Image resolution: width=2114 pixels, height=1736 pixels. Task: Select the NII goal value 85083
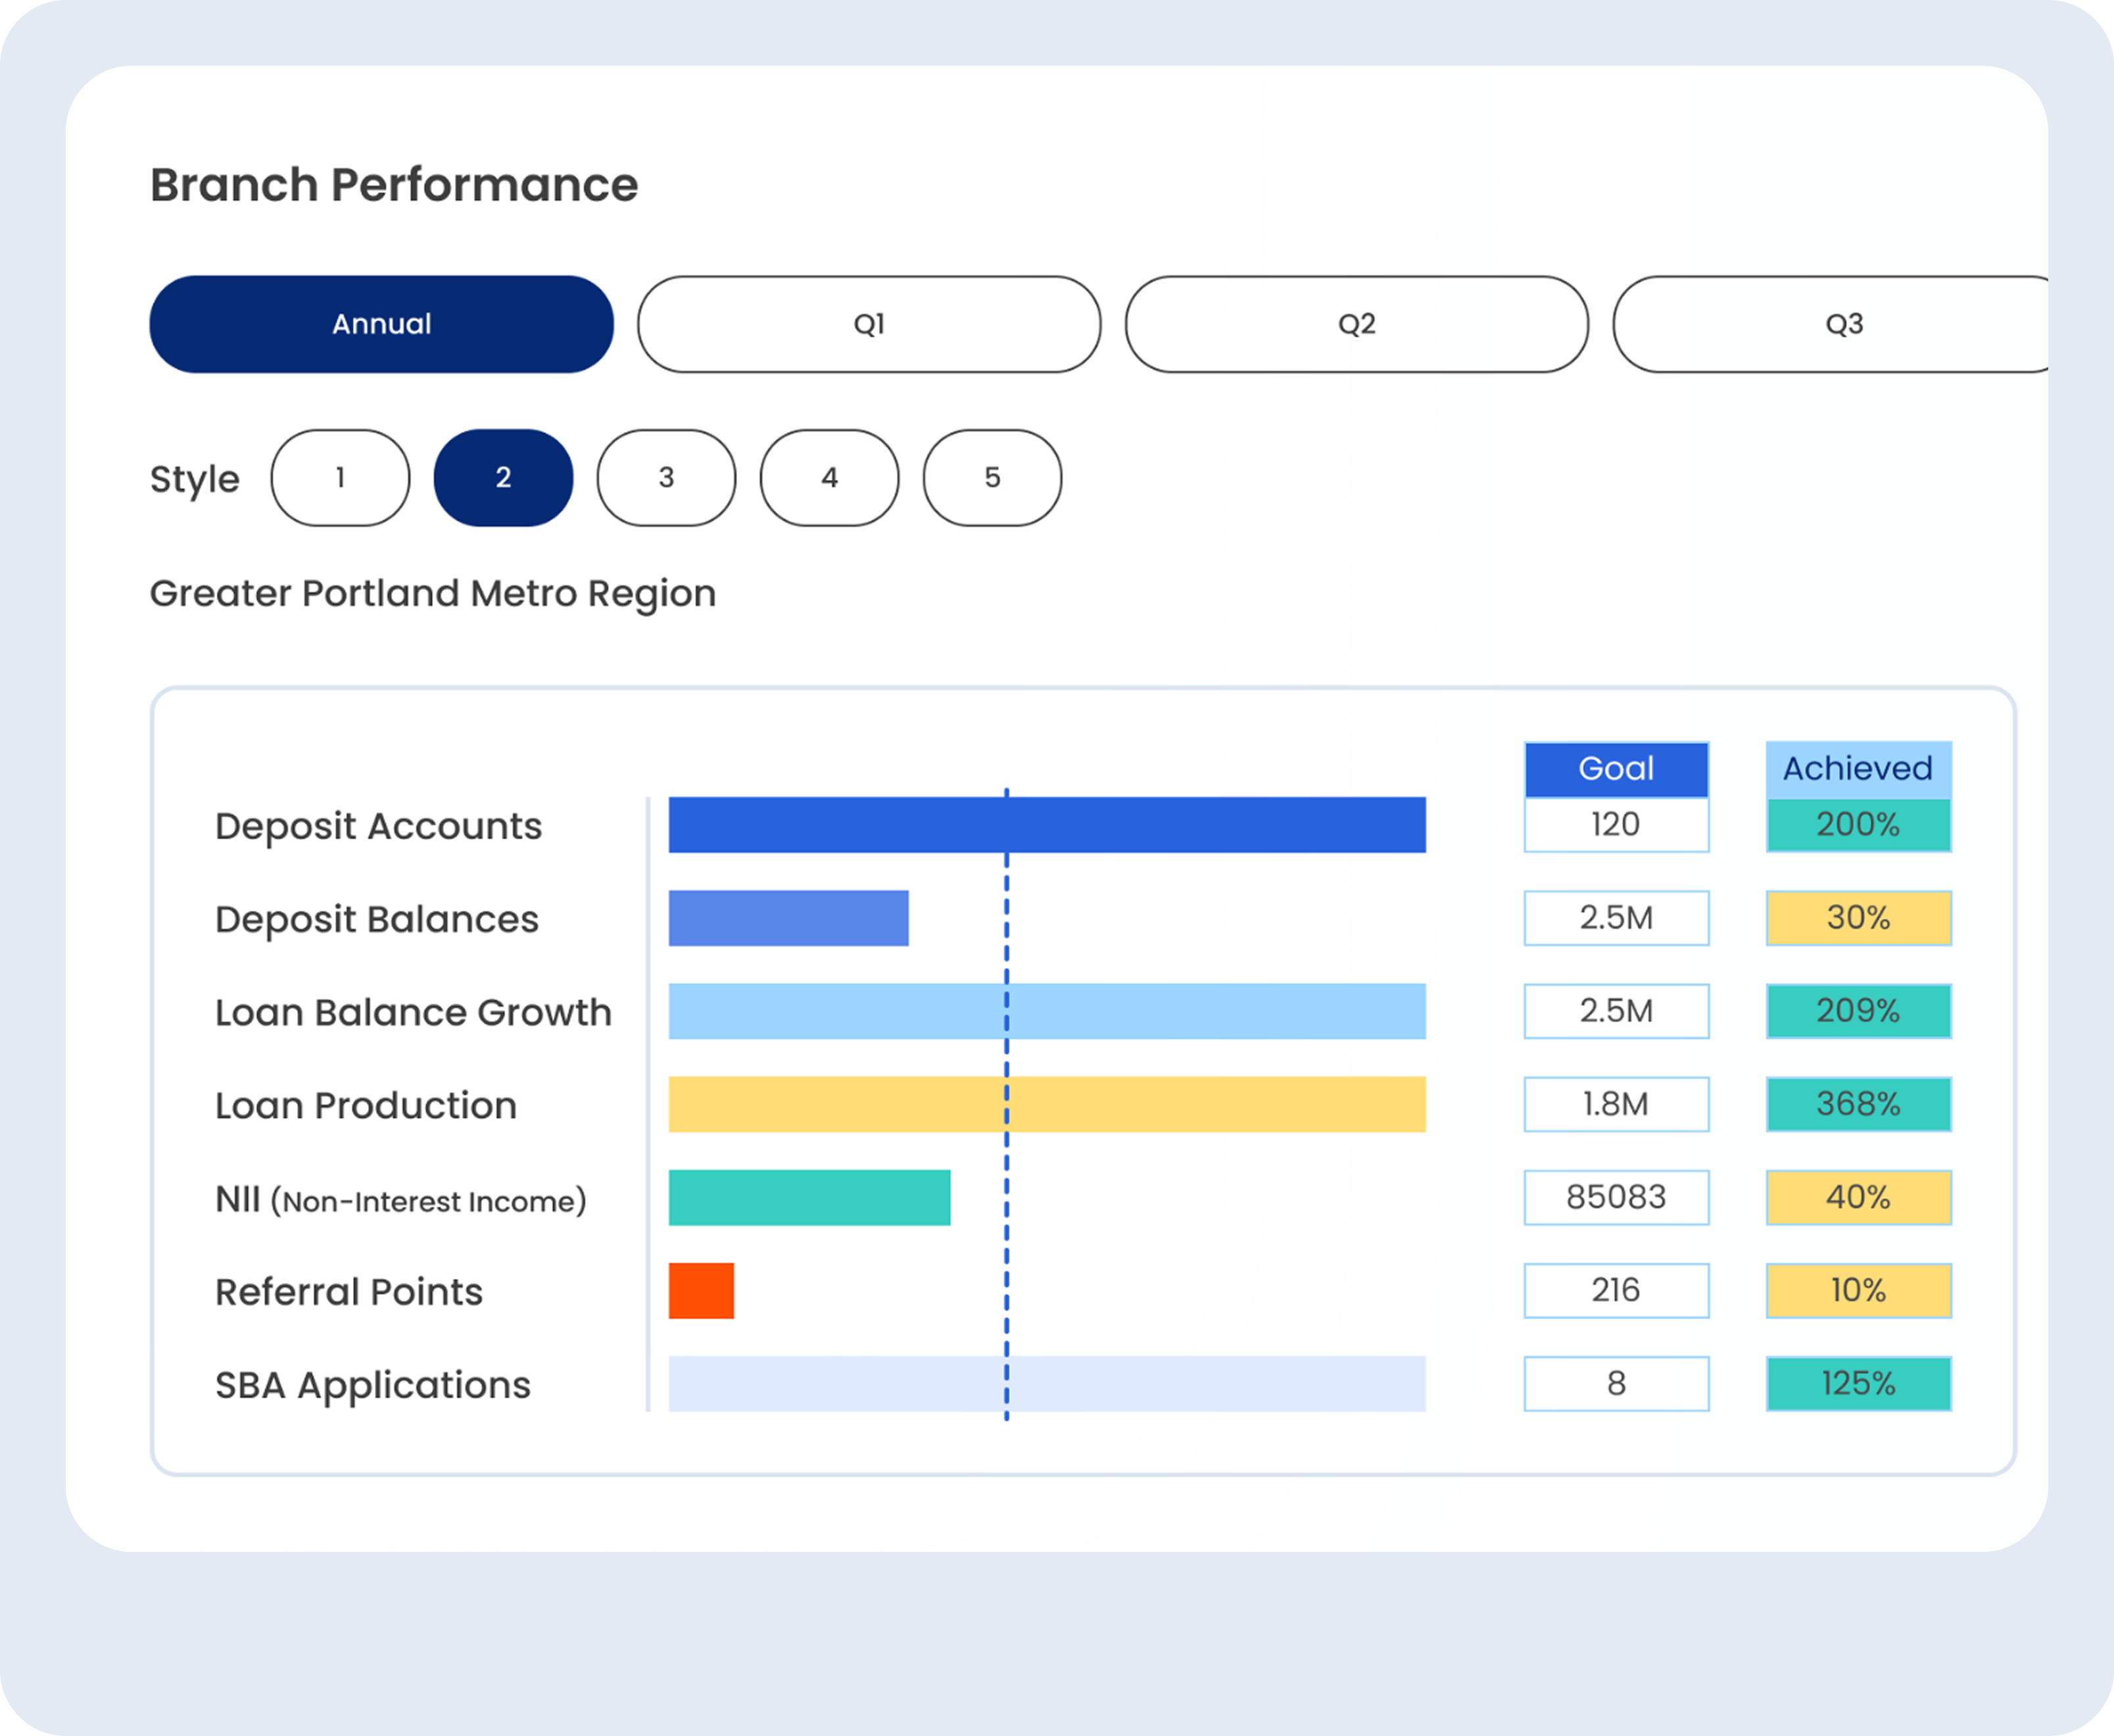pyautogui.click(x=1616, y=1197)
